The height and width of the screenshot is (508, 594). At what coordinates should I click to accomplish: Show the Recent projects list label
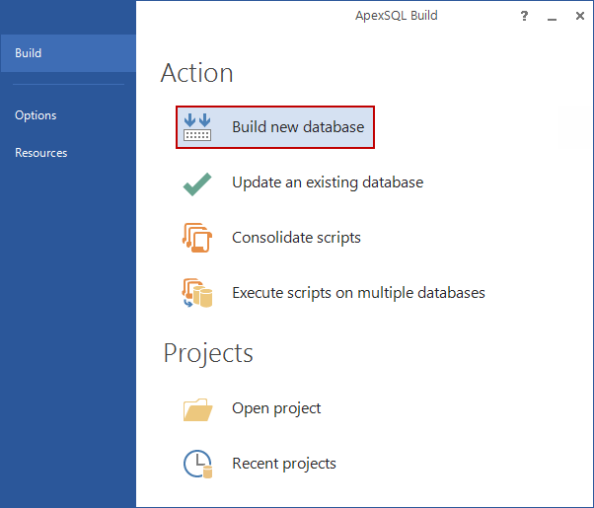click(x=284, y=464)
